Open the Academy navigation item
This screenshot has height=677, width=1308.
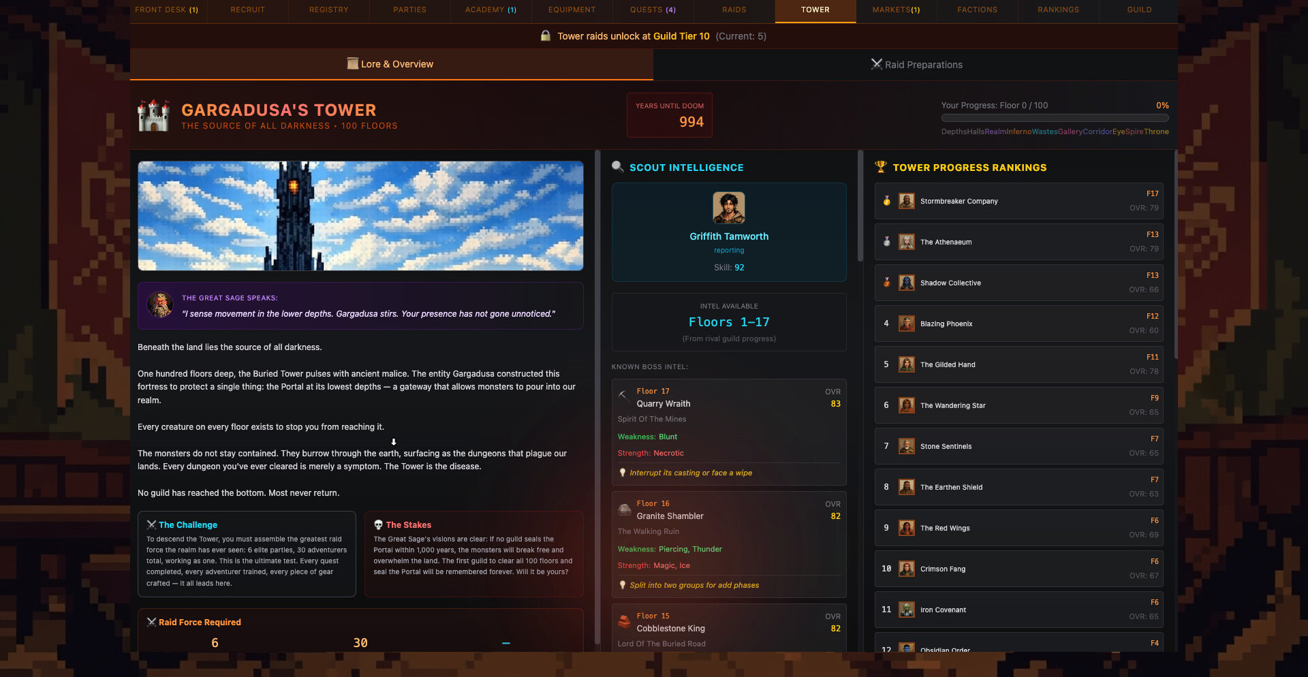(x=490, y=10)
